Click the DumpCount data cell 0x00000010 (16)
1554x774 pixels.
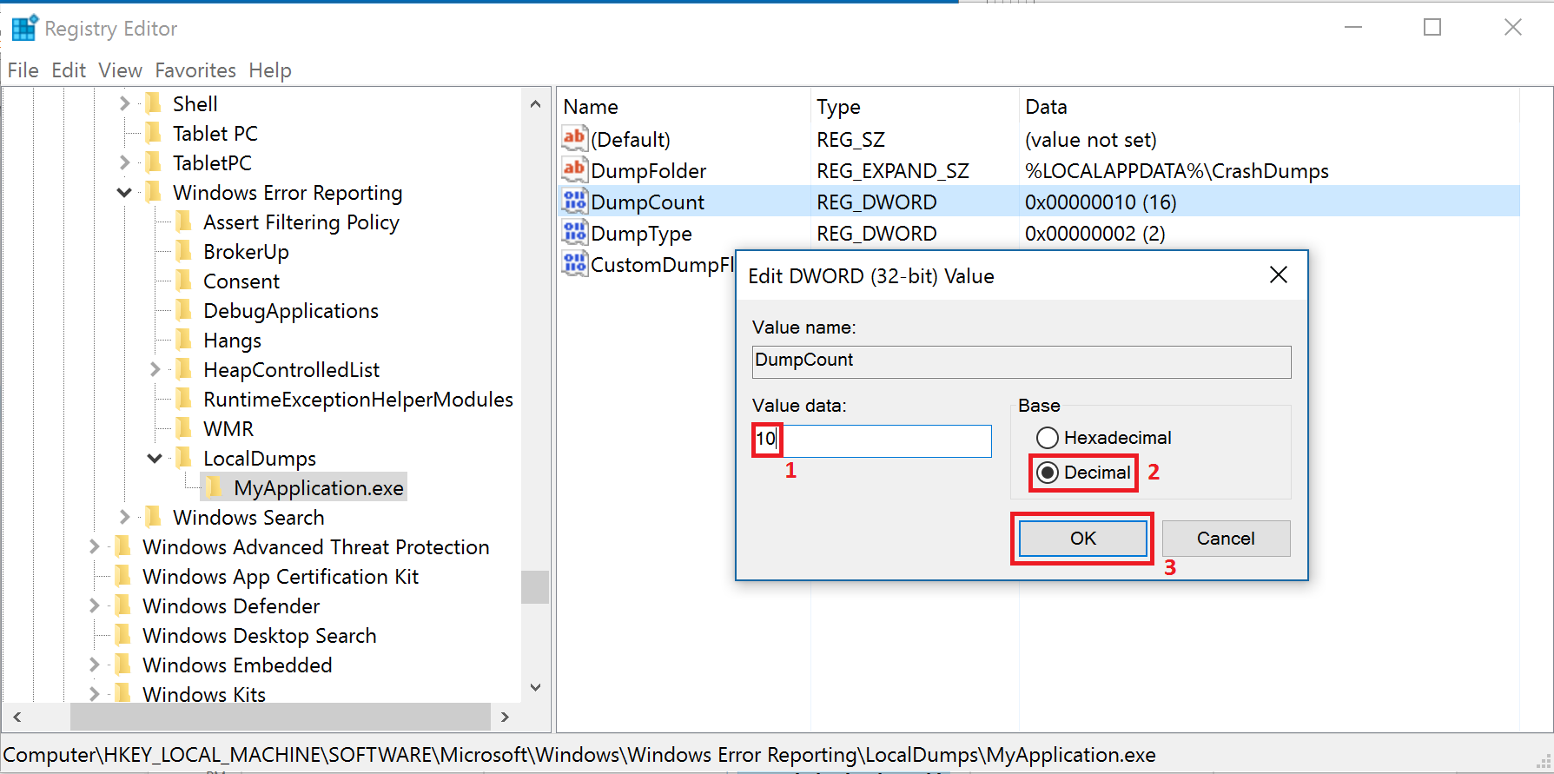tap(1101, 202)
